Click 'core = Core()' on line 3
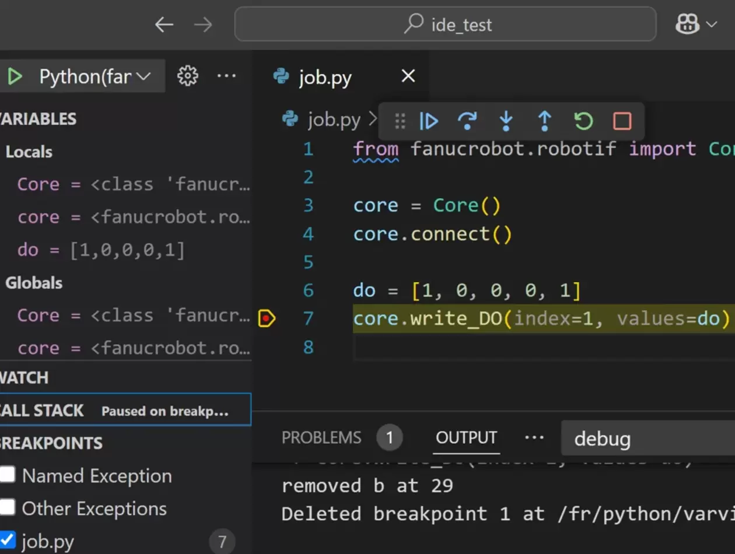The width and height of the screenshot is (735, 554). tap(427, 206)
